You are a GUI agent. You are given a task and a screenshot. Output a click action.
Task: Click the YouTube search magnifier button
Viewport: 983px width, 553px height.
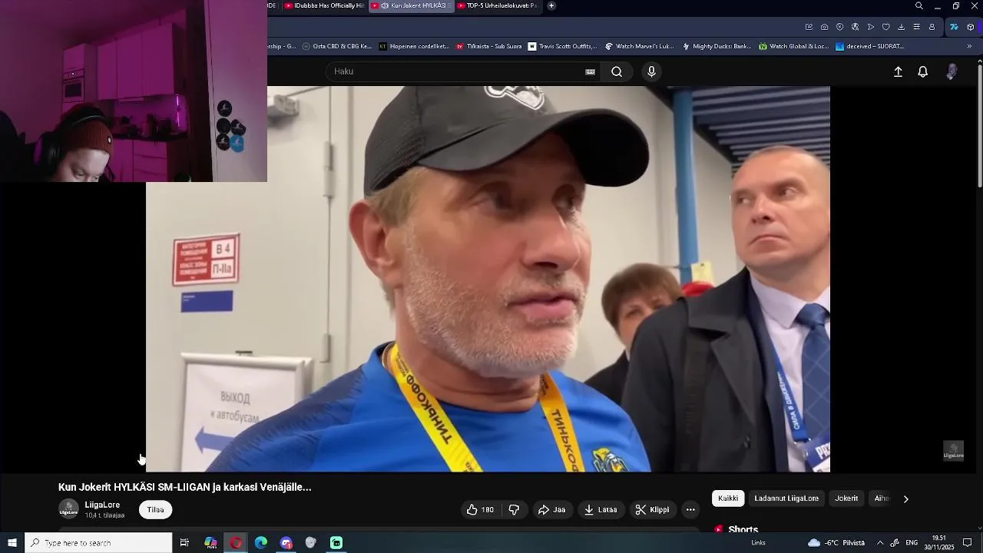coord(617,71)
